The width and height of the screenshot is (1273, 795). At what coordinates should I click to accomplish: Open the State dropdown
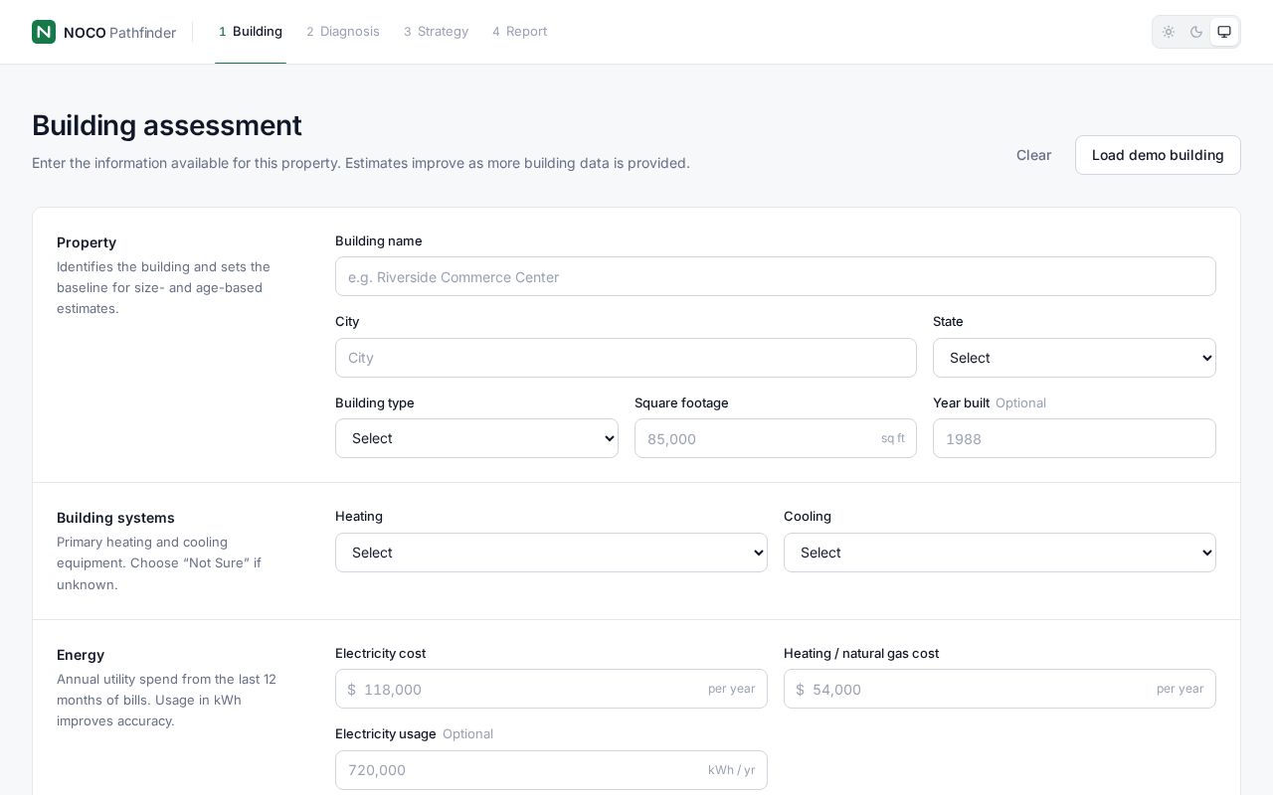[1074, 358]
